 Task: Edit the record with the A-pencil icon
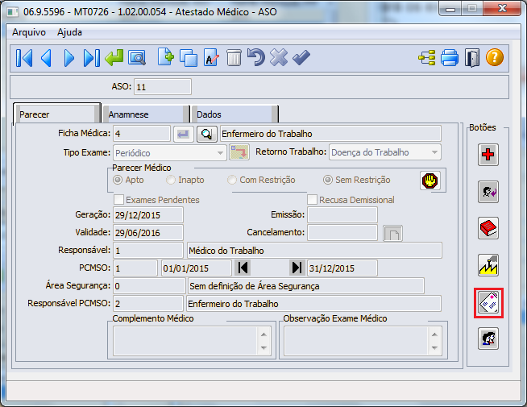(211, 58)
